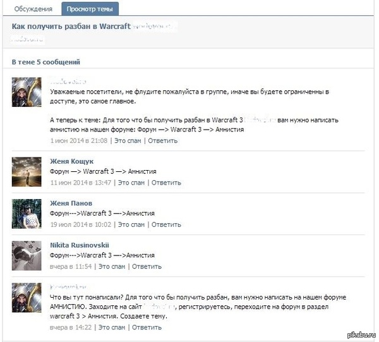Image resolution: width=379 pixels, height=342 pixels.
Task: Reply to the вчера в 14:22 post
Action: pyautogui.click(x=147, y=327)
